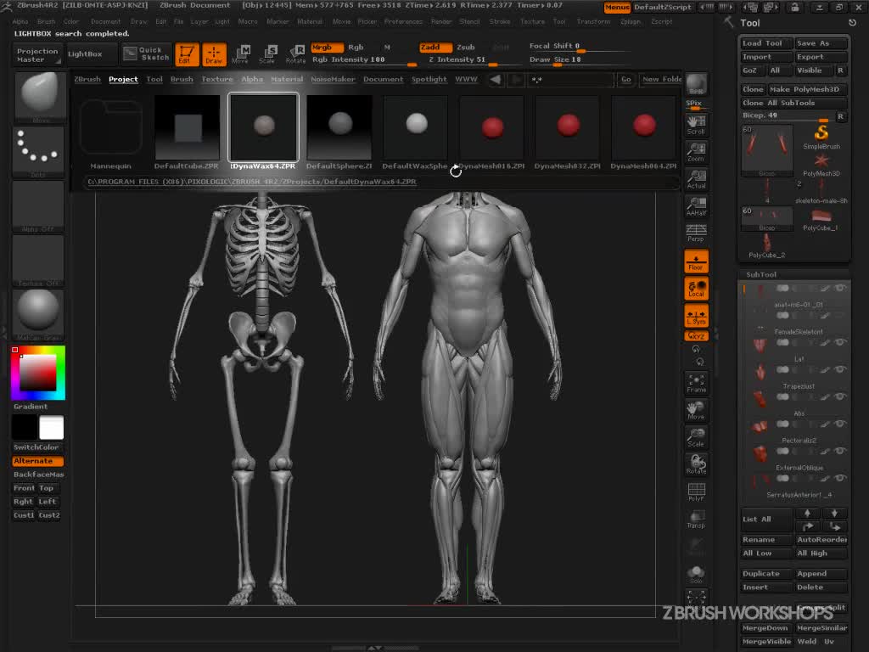Toggle Persp perspective view
869x652 pixels.
click(696, 233)
